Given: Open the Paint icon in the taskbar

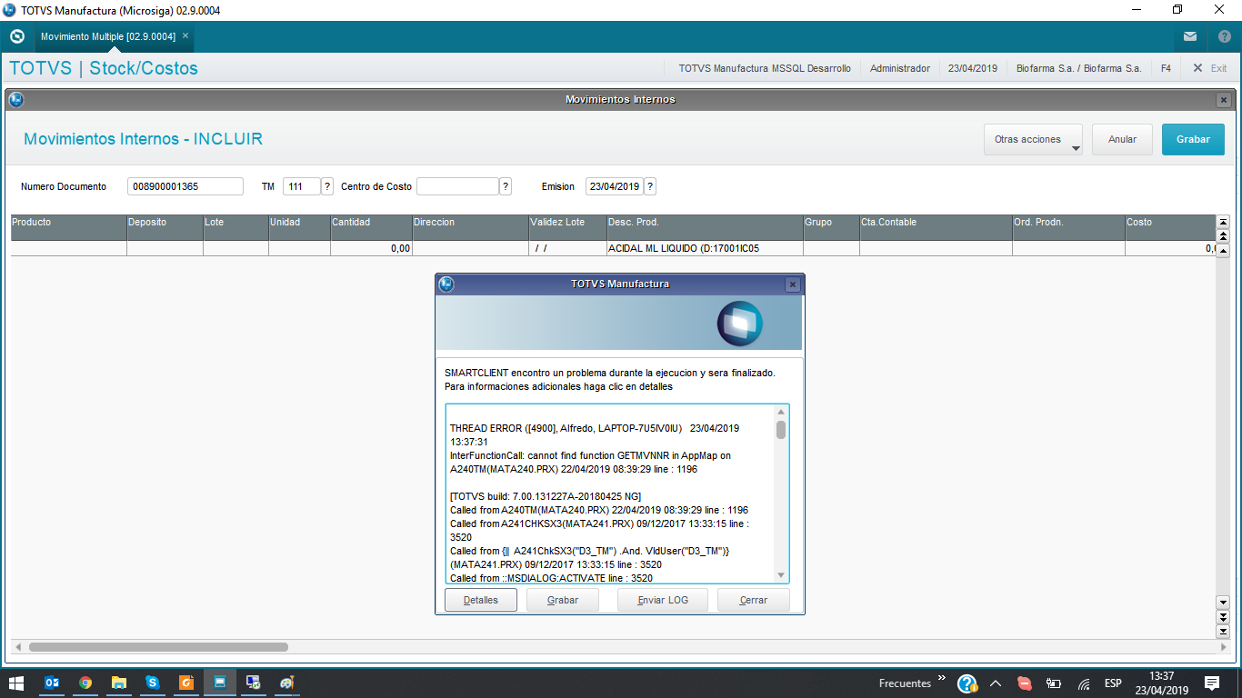Looking at the screenshot, I should click(x=286, y=683).
